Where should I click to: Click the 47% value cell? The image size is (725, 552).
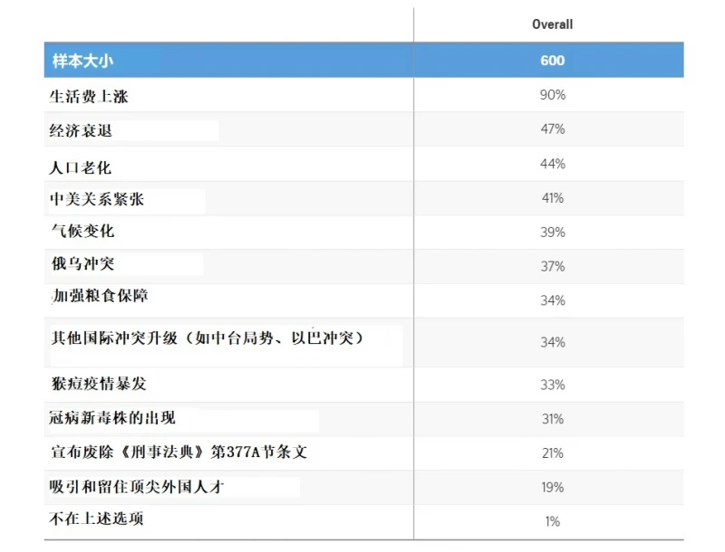coord(550,128)
